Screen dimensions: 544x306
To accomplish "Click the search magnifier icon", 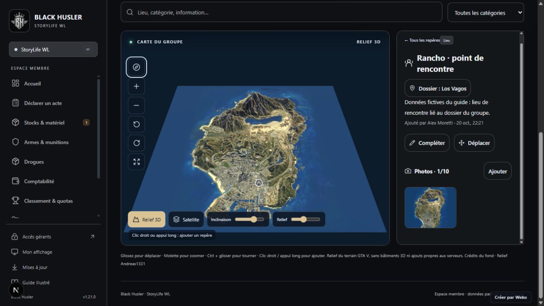I will [x=129, y=12].
